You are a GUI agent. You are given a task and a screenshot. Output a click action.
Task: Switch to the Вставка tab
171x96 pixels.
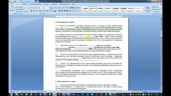pyautogui.click(x=25, y=4)
